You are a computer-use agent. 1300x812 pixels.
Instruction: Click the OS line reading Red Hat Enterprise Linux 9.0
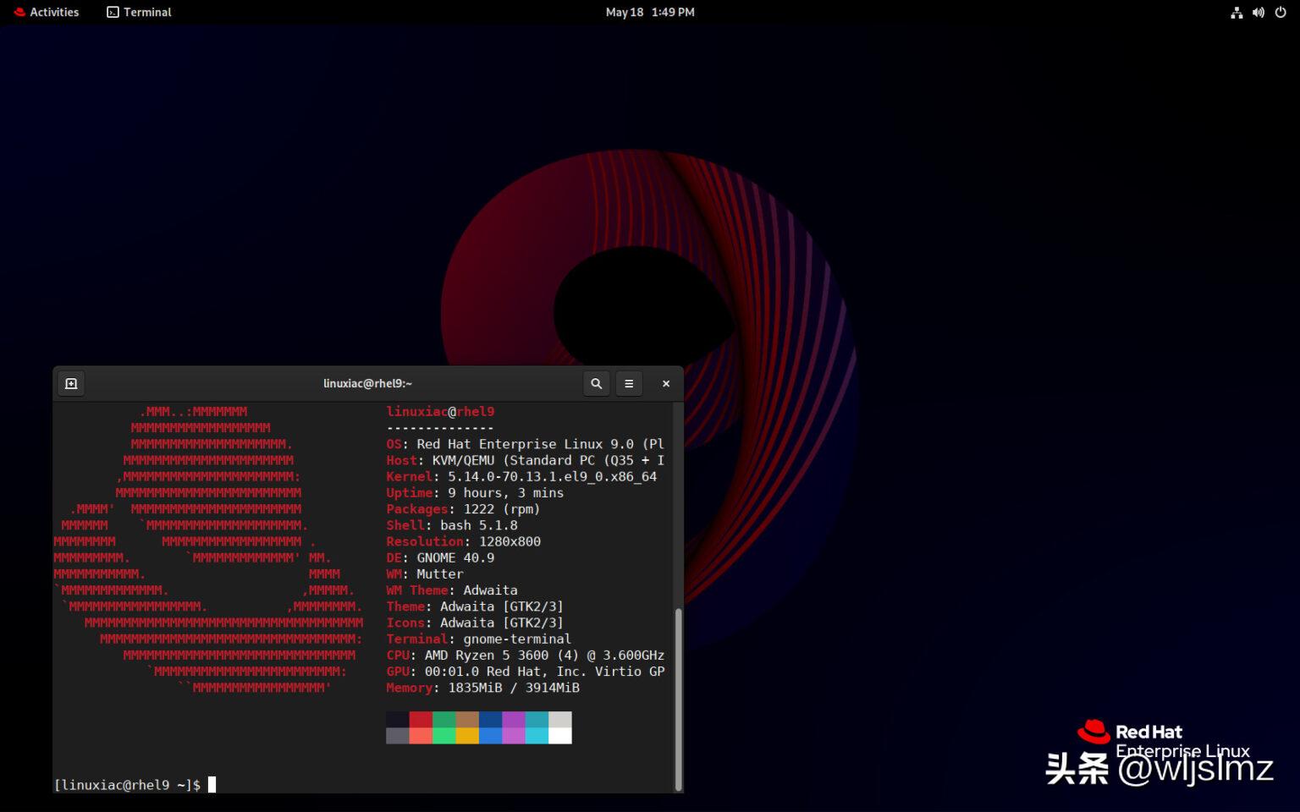pyautogui.click(x=526, y=444)
